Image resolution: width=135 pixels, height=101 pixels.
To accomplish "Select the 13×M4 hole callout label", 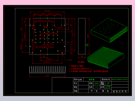I will 70,60.
